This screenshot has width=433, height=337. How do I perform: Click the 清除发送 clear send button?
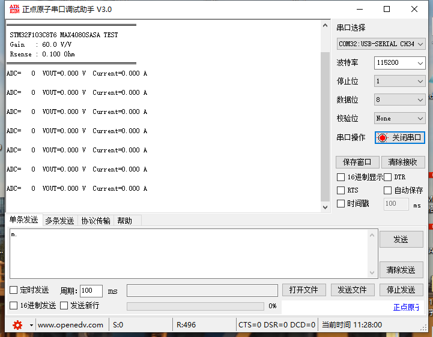401,270
